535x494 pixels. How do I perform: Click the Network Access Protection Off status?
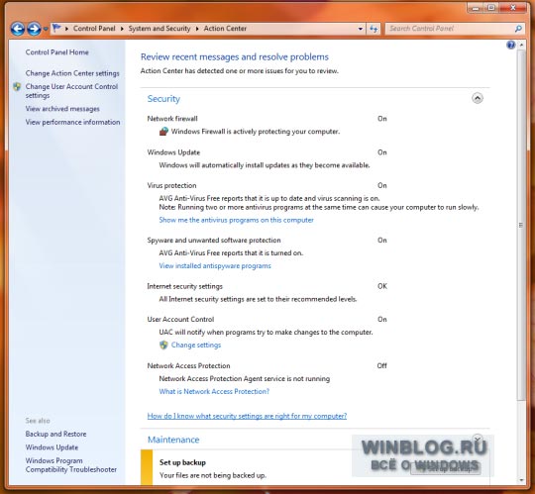[x=381, y=366]
